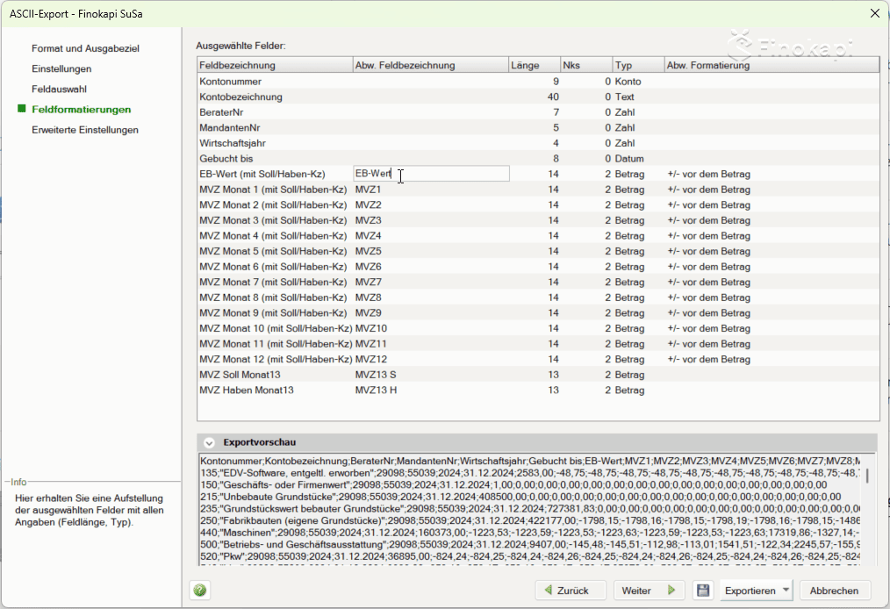The height and width of the screenshot is (609, 890).
Task: Open the Einstellungen step
Action: [x=61, y=69]
